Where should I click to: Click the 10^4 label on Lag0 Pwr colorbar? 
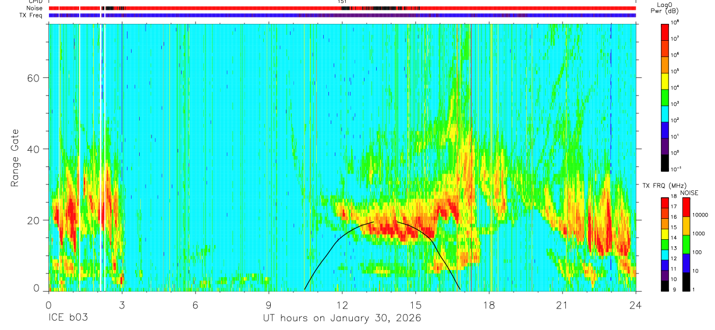pos(675,87)
